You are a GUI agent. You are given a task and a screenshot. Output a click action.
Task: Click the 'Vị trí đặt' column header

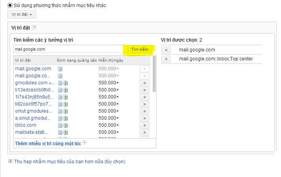pos(23,60)
